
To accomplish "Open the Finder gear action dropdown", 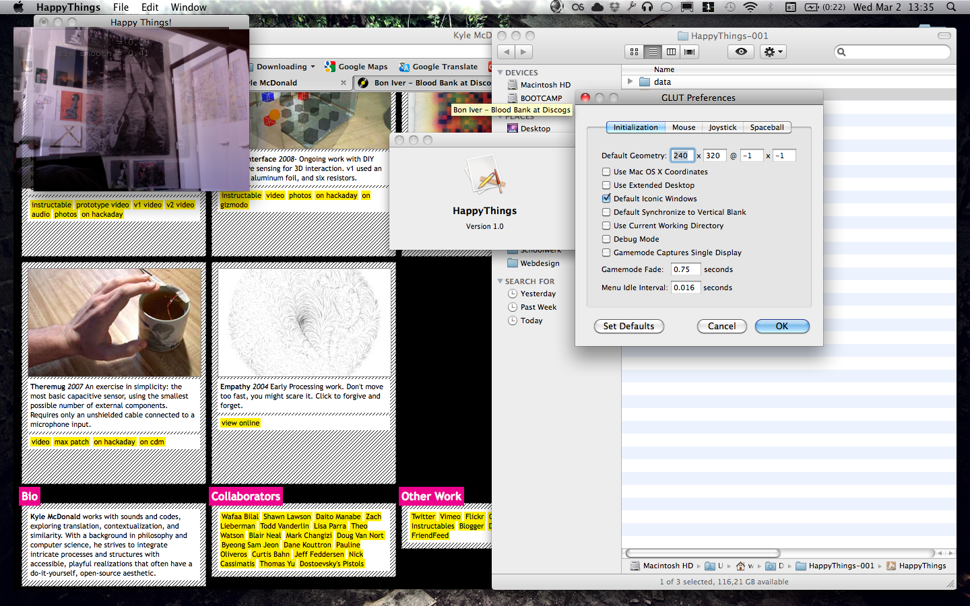I will (x=773, y=52).
